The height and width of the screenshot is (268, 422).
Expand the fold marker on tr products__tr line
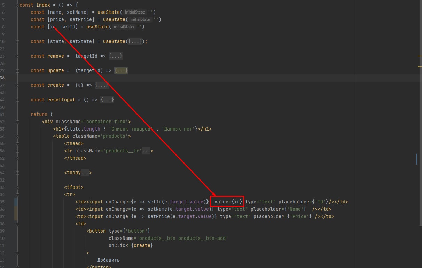[17, 151]
